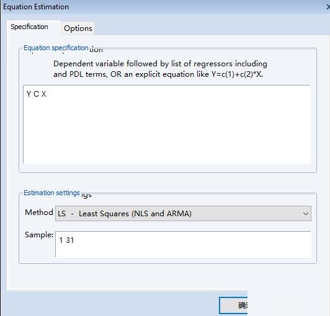Select the Specification tab
The height and width of the screenshot is (316, 330).
coord(30,27)
